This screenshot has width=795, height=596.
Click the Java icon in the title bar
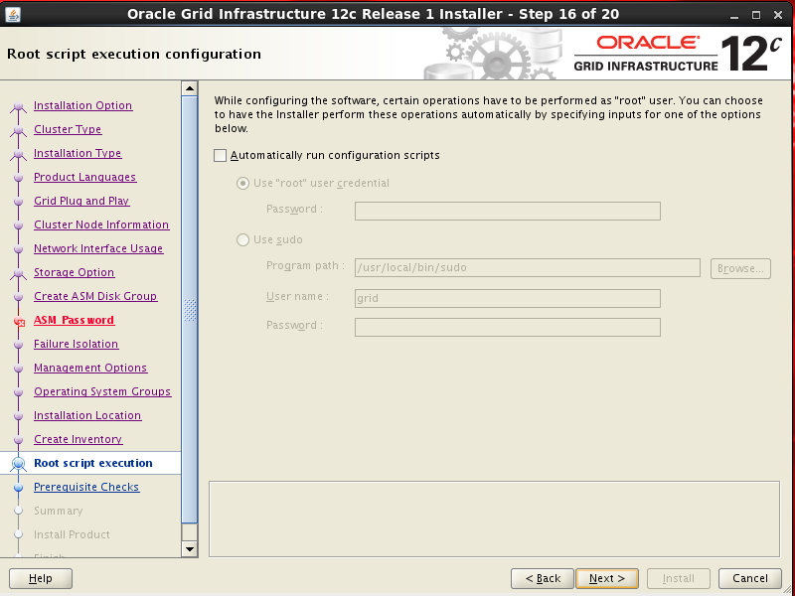(x=13, y=14)
